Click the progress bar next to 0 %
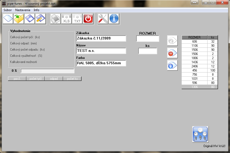Viewport: 230px width, 153px height. pos(47,71)
